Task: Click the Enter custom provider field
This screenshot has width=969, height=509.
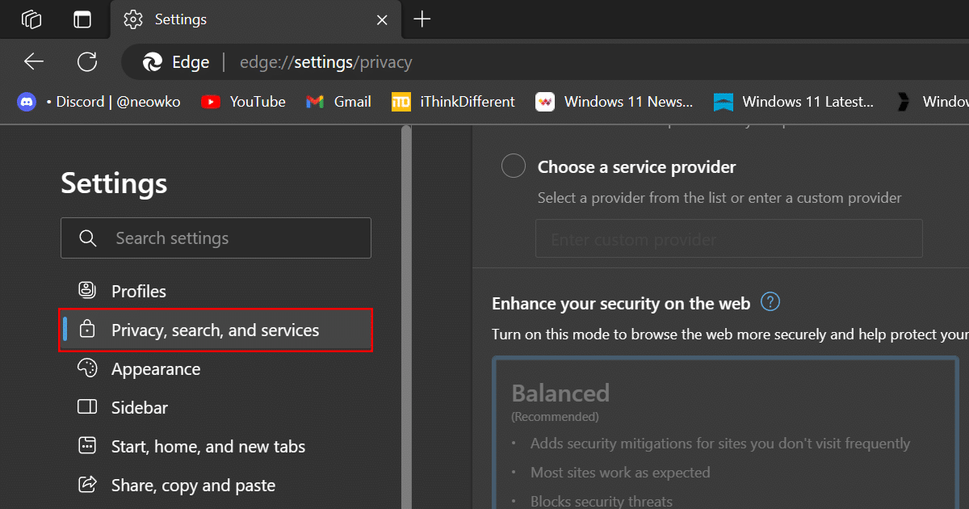Action: click(x=728, y=239)
